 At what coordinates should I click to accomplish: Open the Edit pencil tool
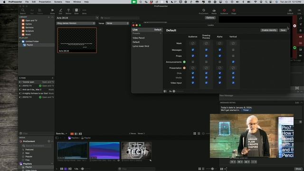(60, 11)
